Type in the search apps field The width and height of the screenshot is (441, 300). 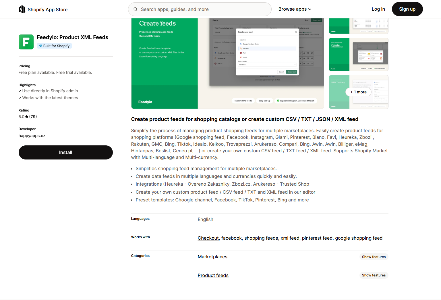tap(204, 9)
